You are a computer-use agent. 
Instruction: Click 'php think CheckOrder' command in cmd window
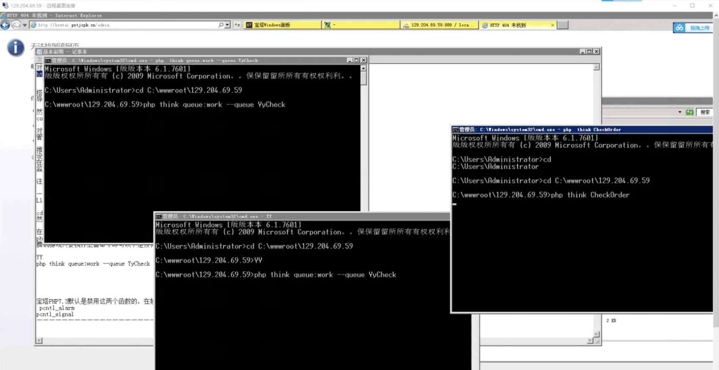click(x=590, y=195)
